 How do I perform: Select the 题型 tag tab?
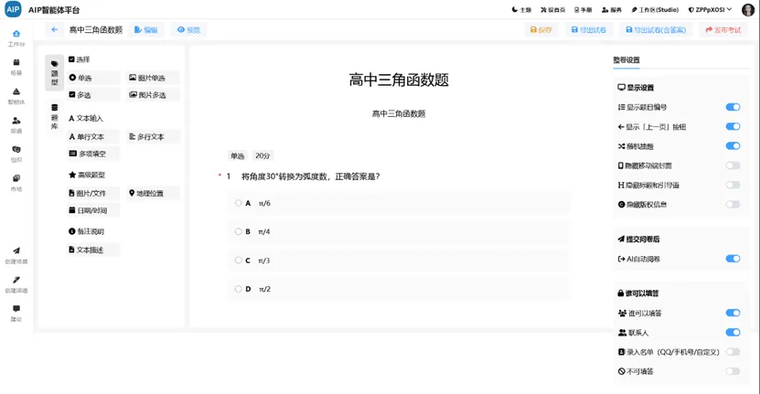tap(54, 73)
